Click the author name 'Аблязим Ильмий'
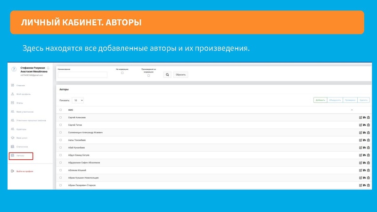 coord(77,170)
